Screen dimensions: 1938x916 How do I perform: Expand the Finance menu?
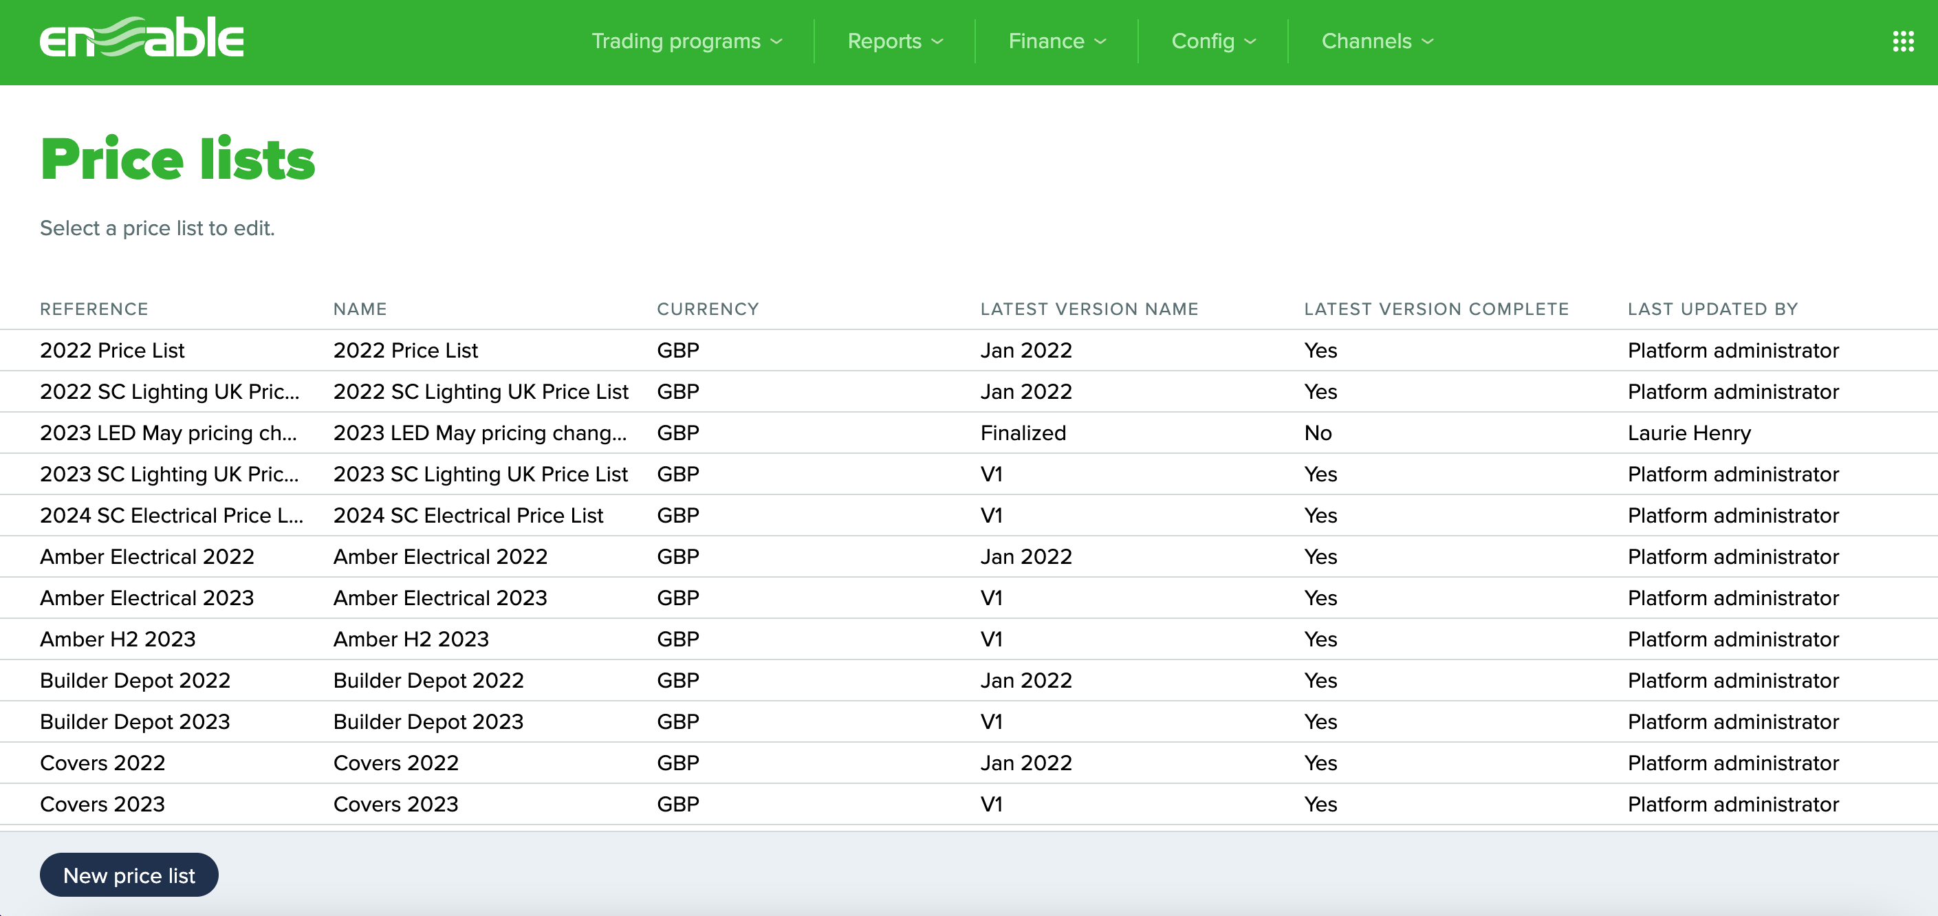tap(1056, 41)
